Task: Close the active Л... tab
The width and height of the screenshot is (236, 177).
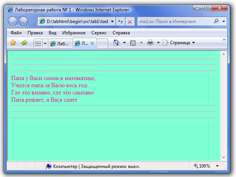Action: coord(92,44)
